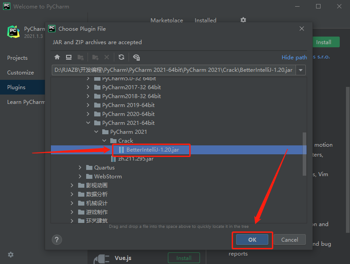Image resolution: width=350 pixels, height=264 pixels.
Task: Expand the 影视动画 folder
Action: point(72,186)
